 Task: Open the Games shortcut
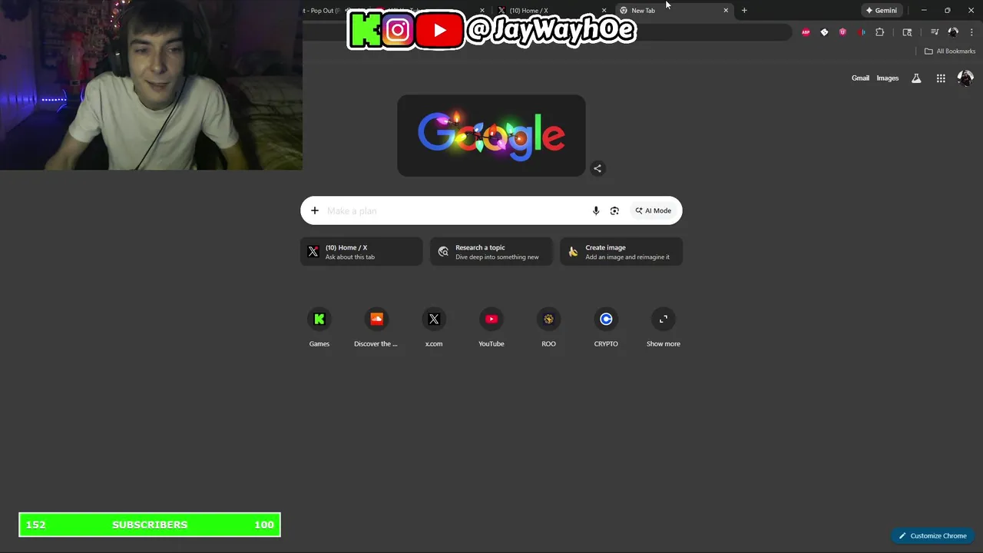[319, 328]
